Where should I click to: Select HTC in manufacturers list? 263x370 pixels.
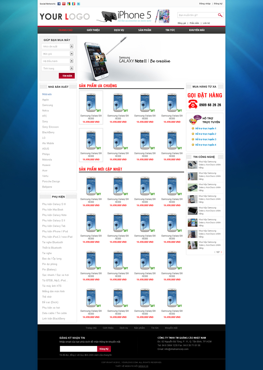(x=45, y=116)
